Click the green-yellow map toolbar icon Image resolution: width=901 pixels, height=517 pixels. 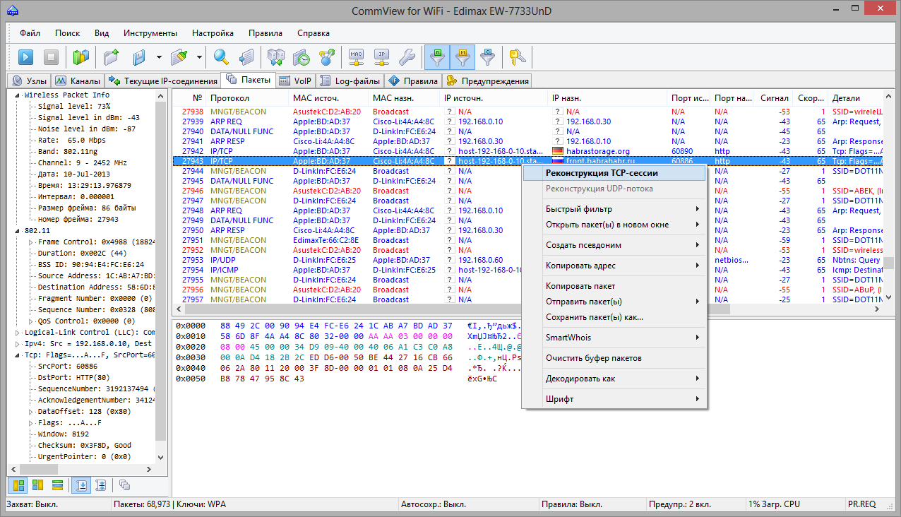pos(81,57)
